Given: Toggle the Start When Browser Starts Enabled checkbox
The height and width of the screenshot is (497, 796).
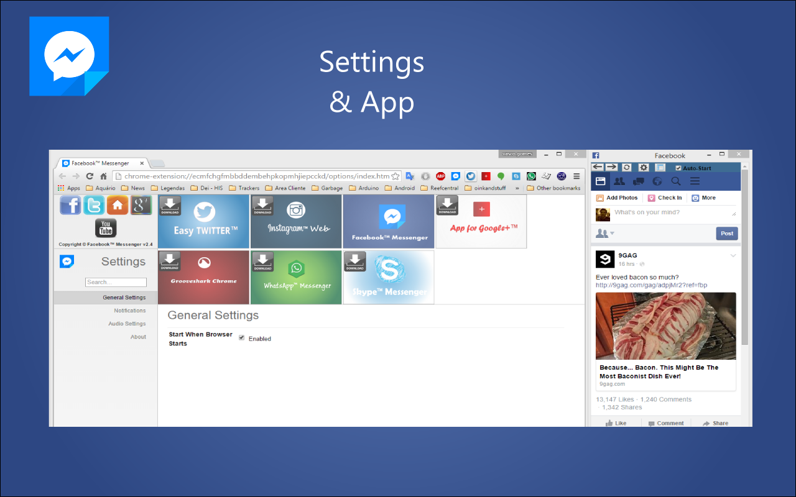Looking at the screenshot, I should [242, 338].
